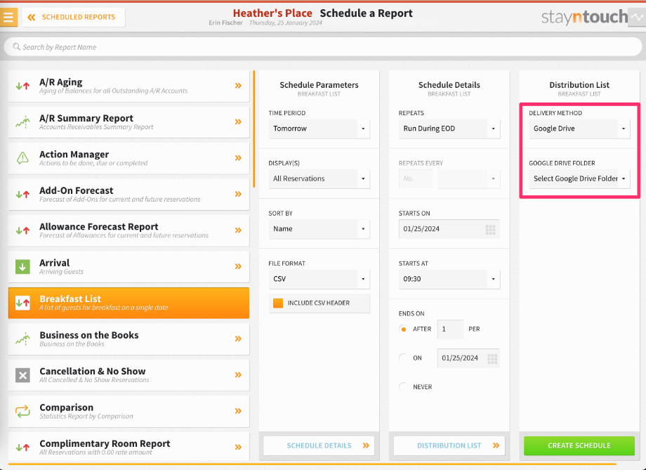The height and width of the screenshot is (470, 646).
Task: Click the Action Manager warning triangle icon
Action: point(22,157)
